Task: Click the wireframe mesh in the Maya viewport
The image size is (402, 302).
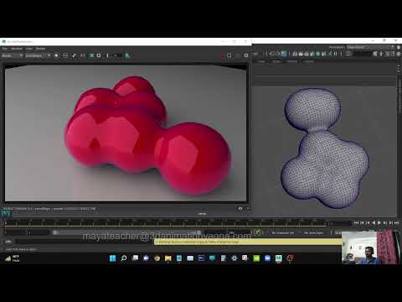Action: pyautogui.click(x=325, y=148)
